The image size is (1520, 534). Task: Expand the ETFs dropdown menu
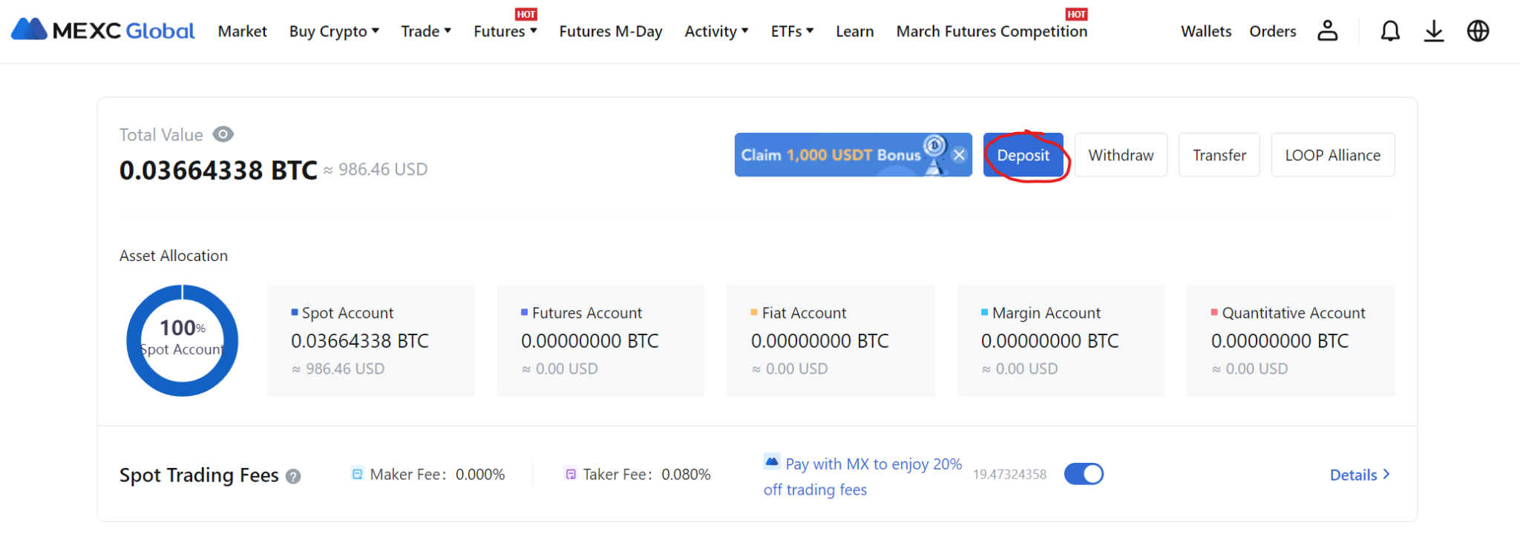coord(792,31)
